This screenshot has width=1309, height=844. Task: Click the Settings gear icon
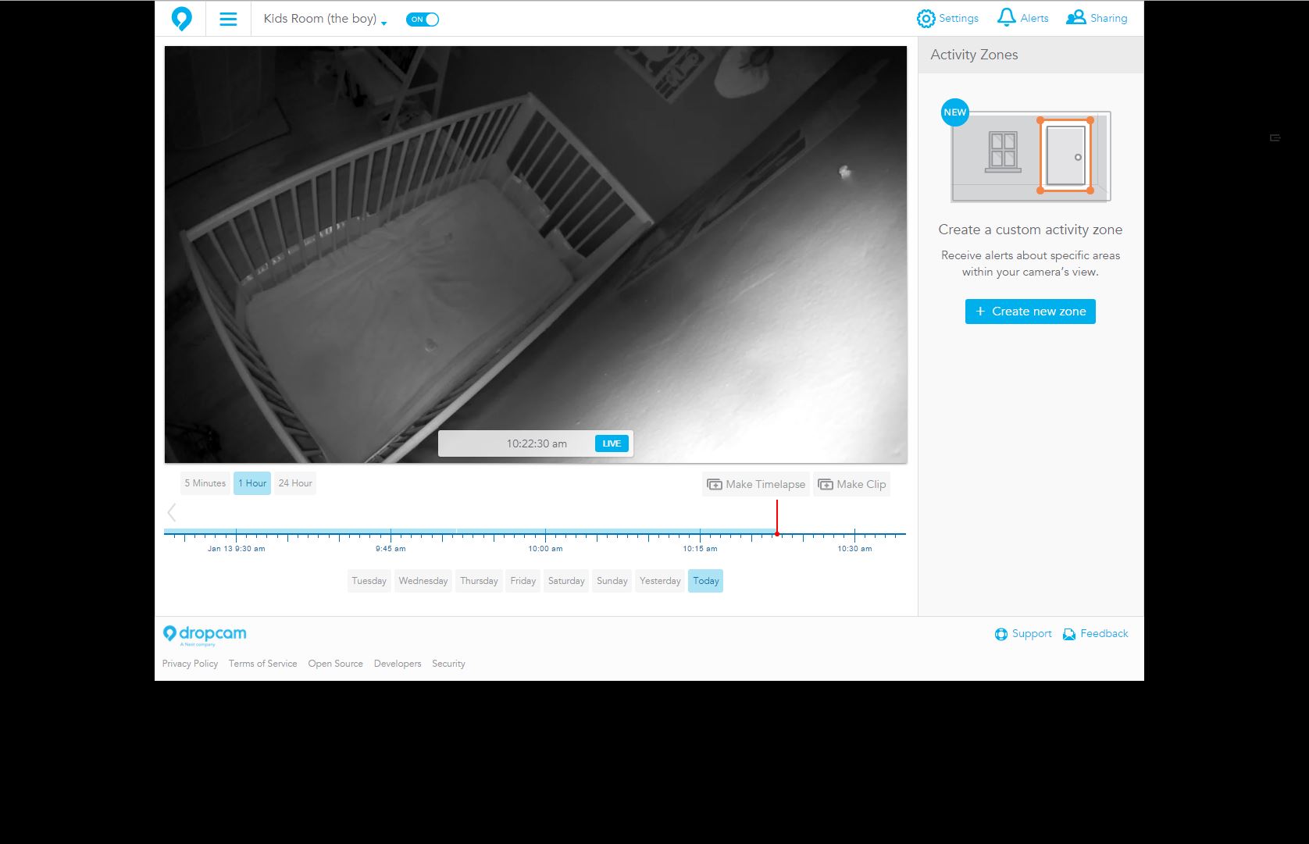(926, 19)
